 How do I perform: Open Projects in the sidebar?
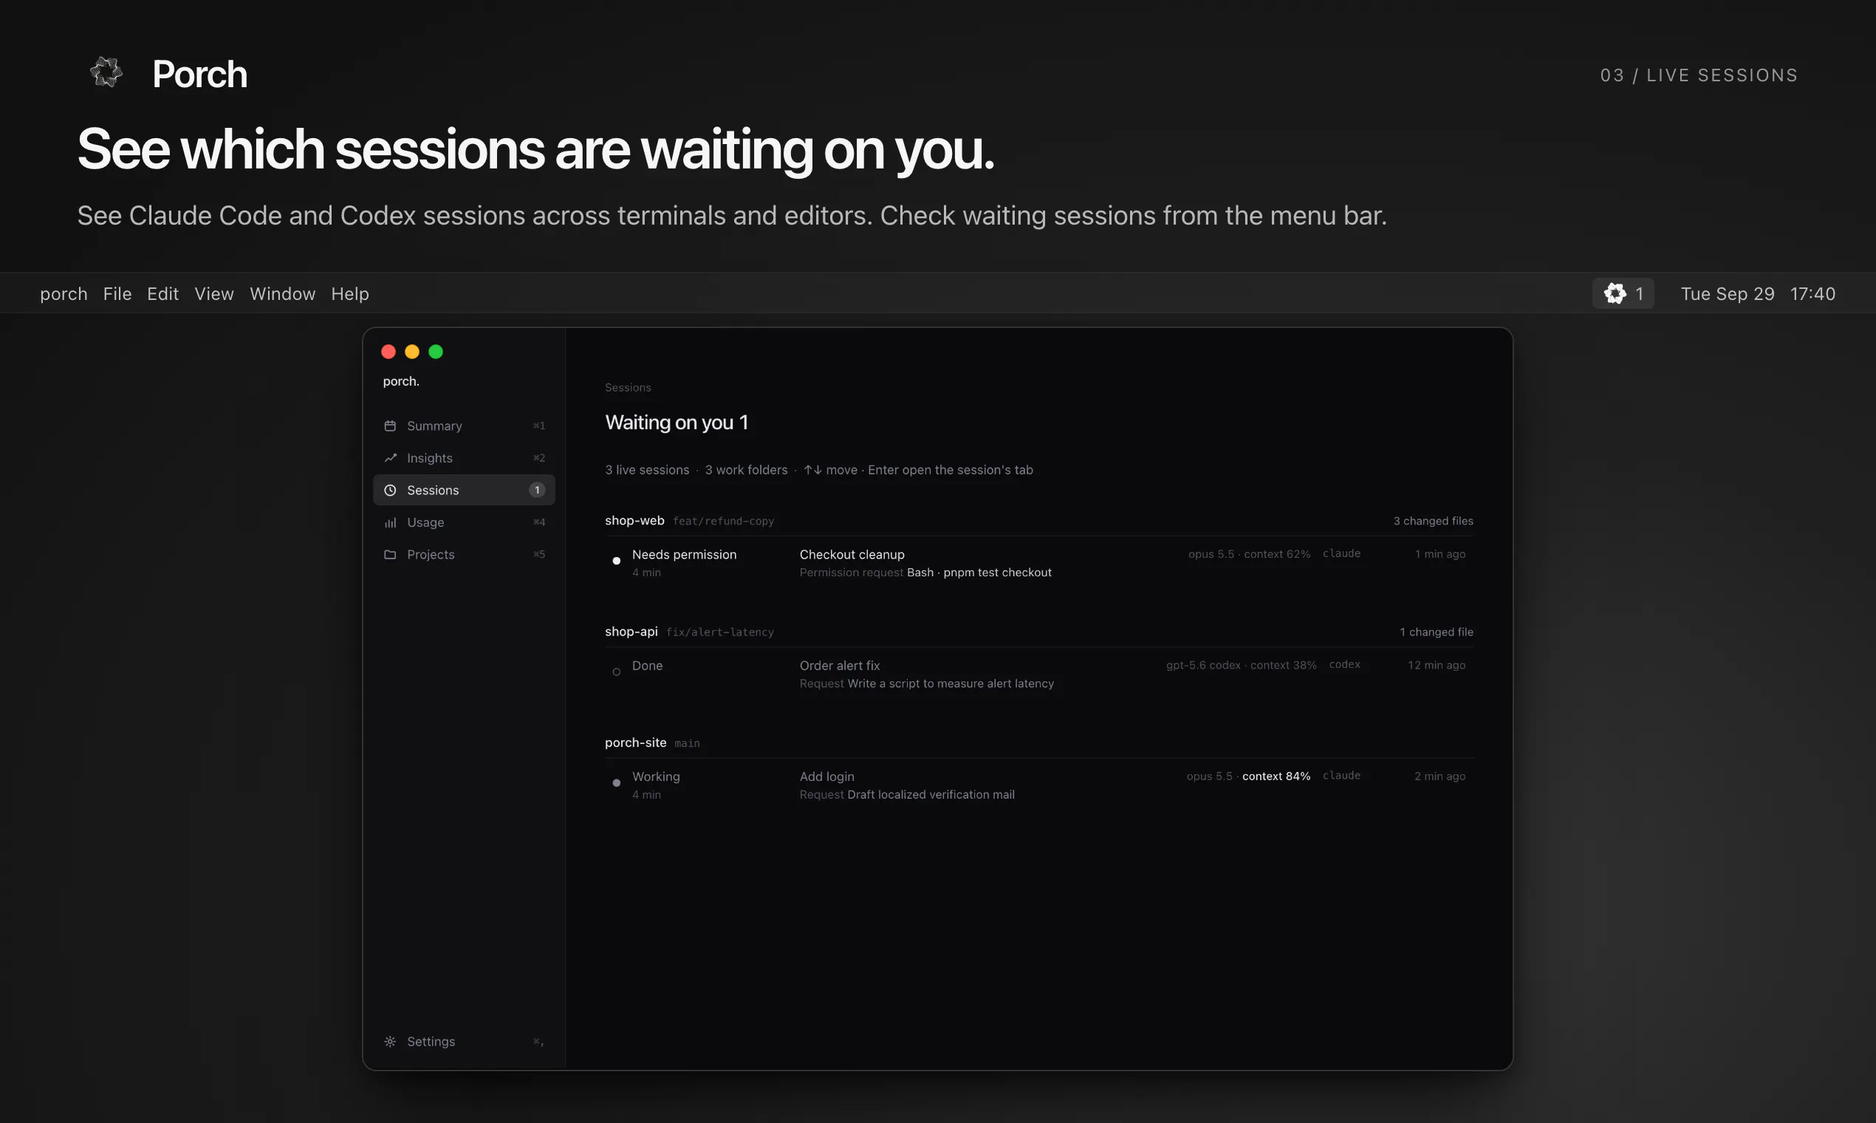464,555
